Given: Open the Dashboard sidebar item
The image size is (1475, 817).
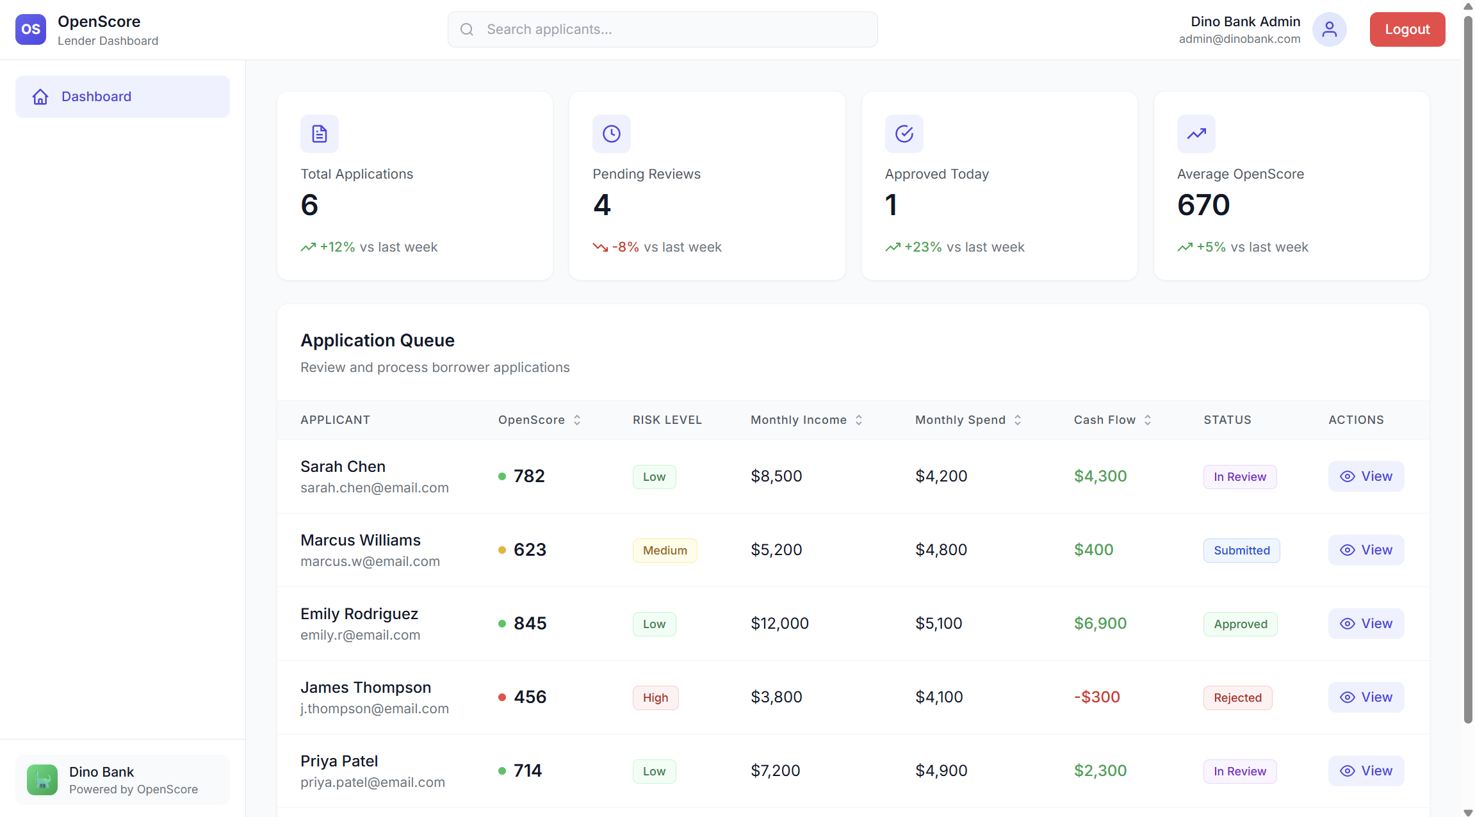Looking at the screenshot, I should tap(122, 97).
